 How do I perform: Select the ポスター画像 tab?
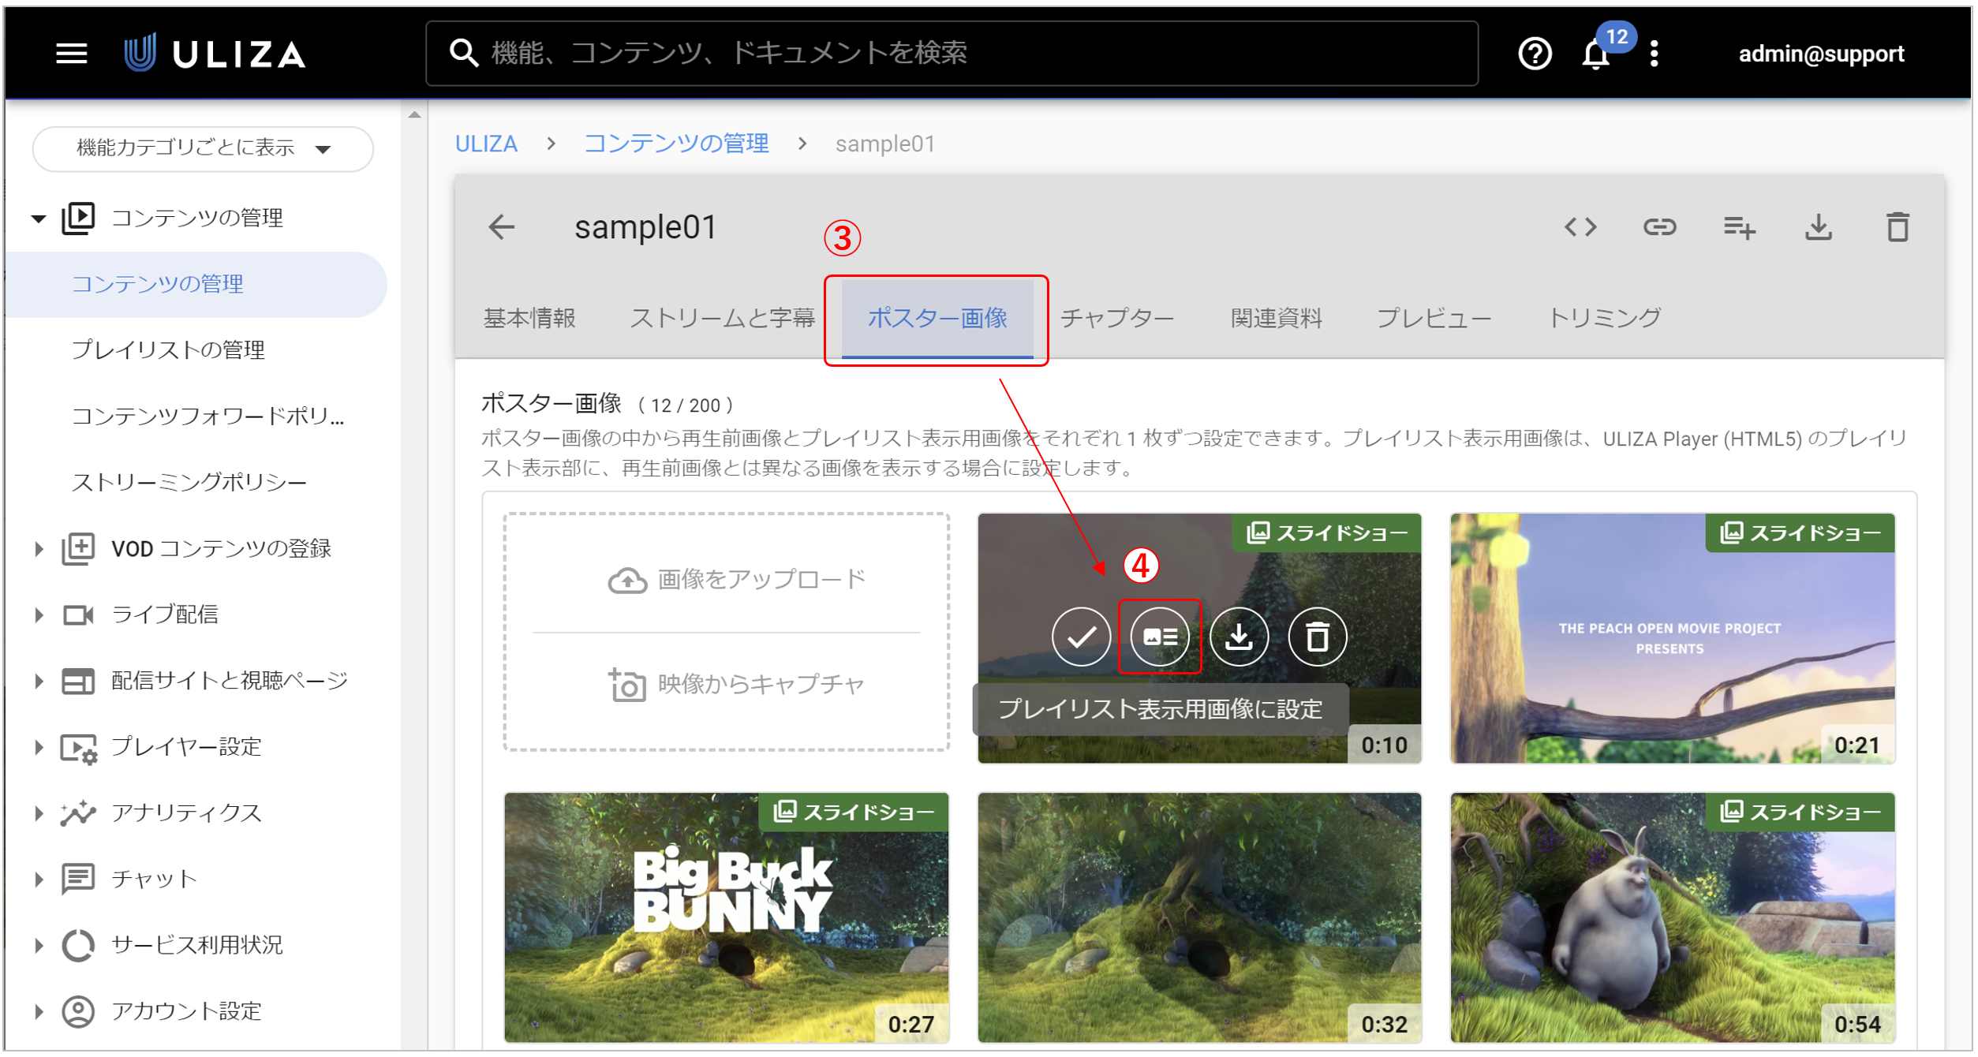coord(937,318)
